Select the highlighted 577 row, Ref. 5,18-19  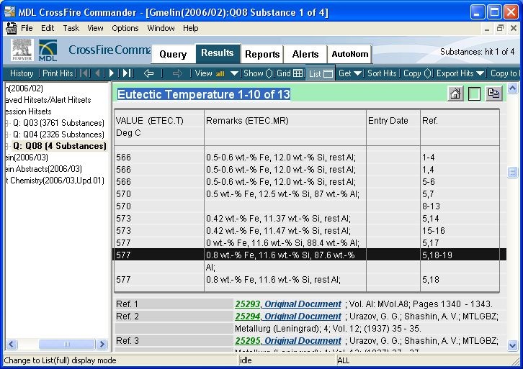[x=310, y=255]
